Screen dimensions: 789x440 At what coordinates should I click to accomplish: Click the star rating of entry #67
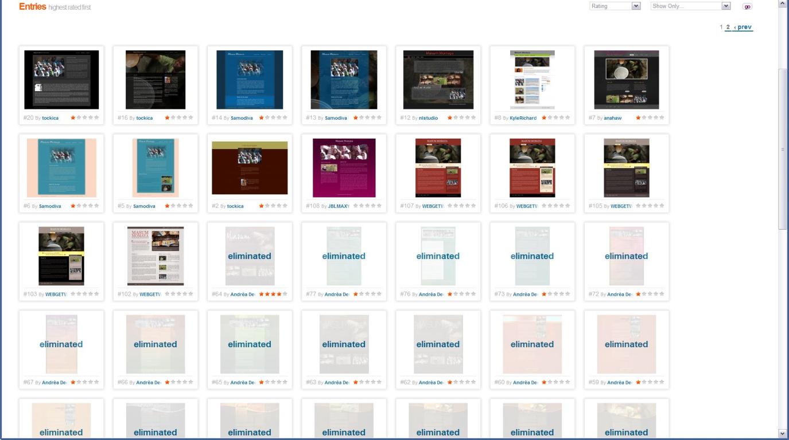pyautogui.click(x=85, y=382)
